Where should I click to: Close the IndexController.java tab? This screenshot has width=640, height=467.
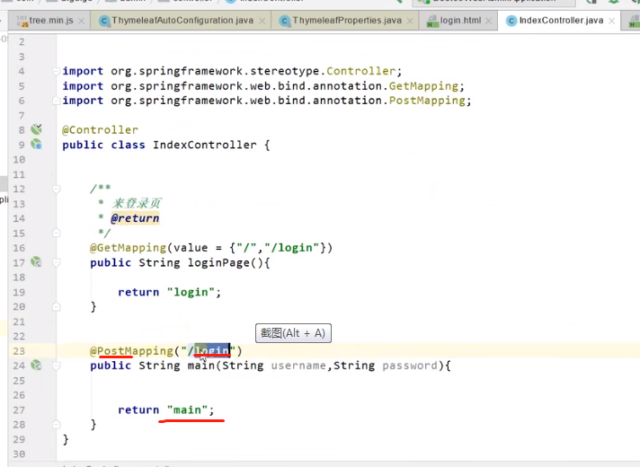pyautogui.click(x=613, y=21)
